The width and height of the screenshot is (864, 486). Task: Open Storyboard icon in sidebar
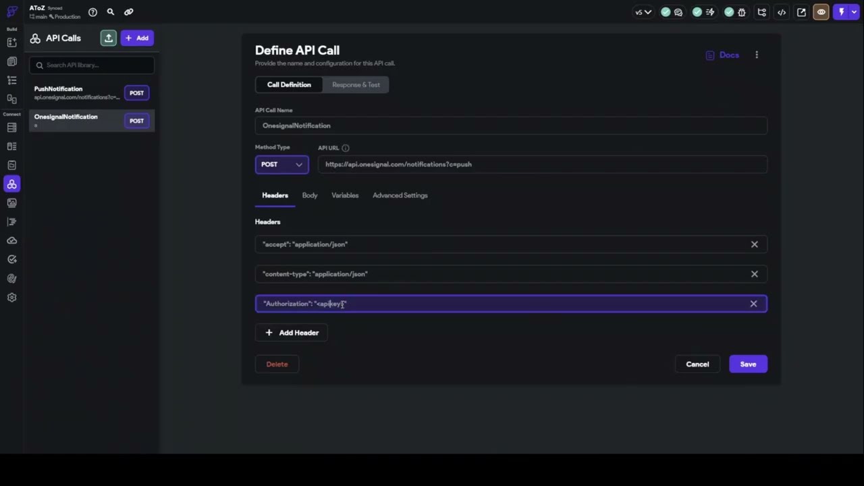coord(11,99)
